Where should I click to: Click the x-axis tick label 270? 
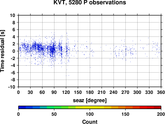tap(125, 92)
